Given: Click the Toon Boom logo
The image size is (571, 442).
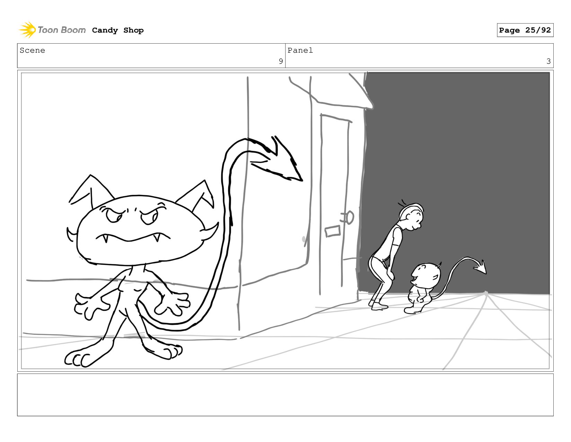Looking at the screenshot, I should [52, 30].
